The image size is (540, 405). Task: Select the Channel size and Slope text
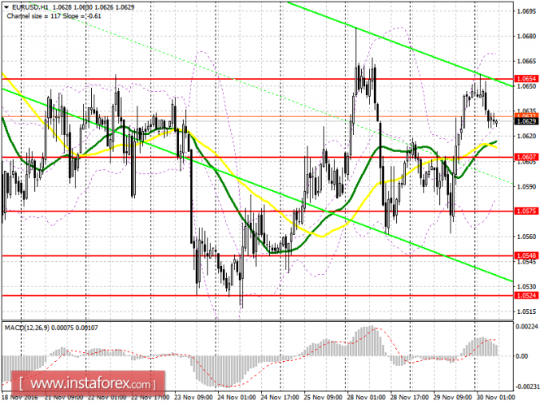[54, 16]
